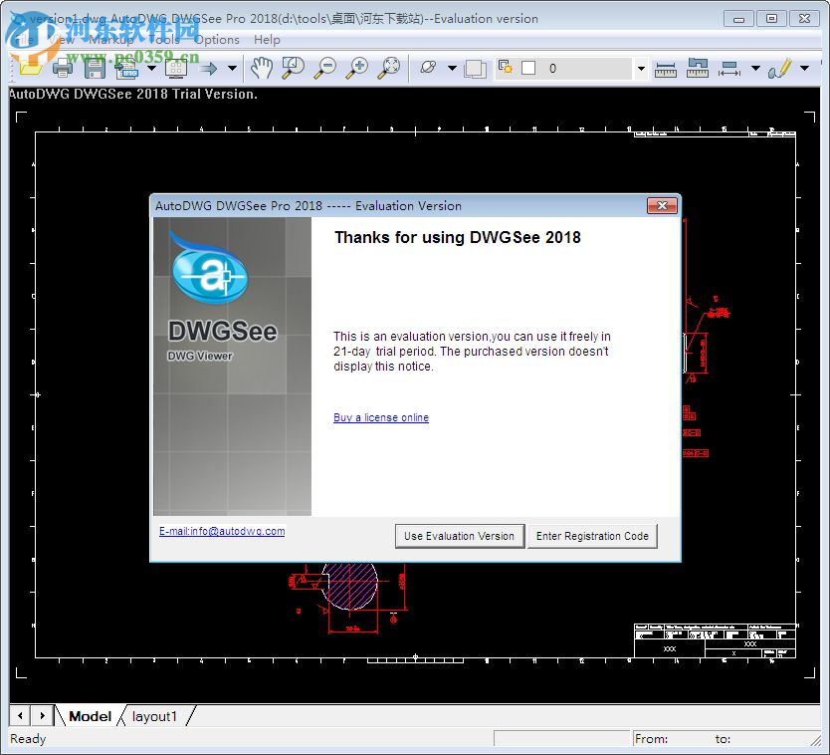Click the Zoom out magnifier icon
830x755 pixels.
(x=325, y=69)
